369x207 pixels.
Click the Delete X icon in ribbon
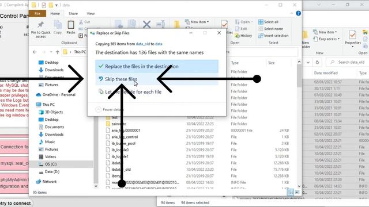pyautogui.click(x=146, y=24)
